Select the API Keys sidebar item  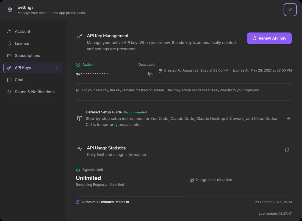33,68
